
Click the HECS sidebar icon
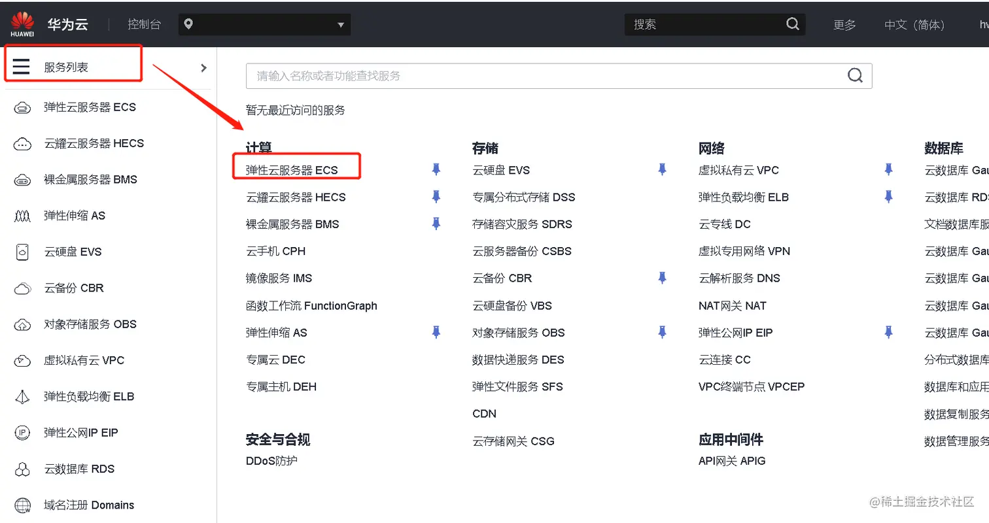[22, 144]
